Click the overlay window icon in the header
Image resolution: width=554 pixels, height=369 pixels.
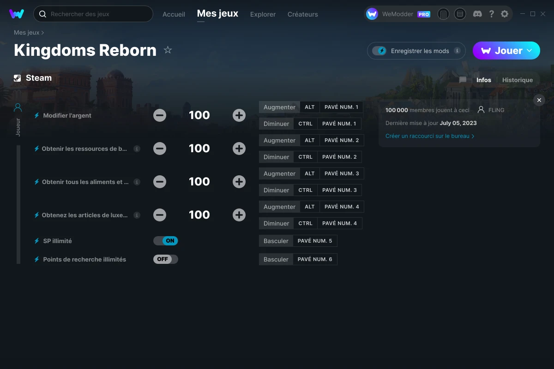[x=460, y=14]
